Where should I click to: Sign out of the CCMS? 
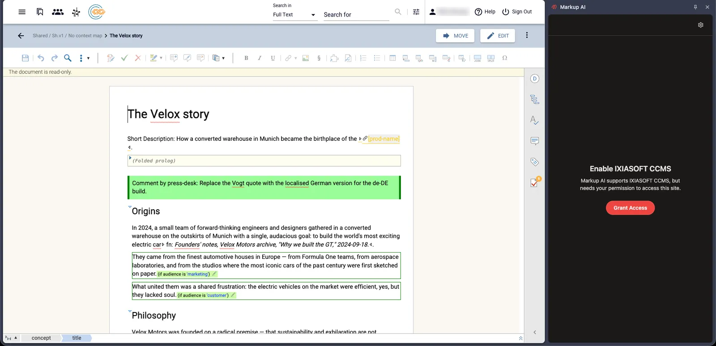coord(517,12)
